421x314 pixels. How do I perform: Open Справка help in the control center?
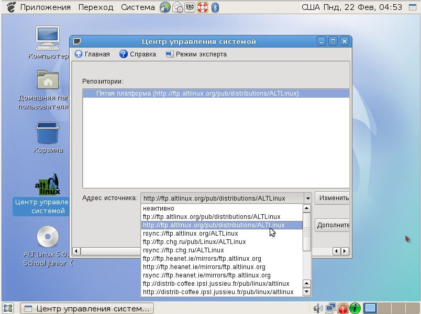(138, 54)
